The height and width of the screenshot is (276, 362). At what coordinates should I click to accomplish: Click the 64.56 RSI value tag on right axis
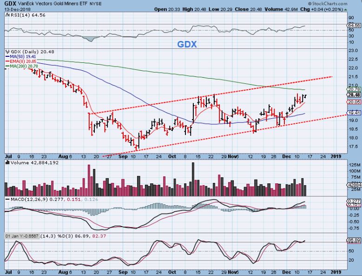(x=353, y=26)
